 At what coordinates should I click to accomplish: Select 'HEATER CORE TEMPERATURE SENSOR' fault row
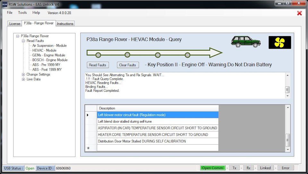158,135
